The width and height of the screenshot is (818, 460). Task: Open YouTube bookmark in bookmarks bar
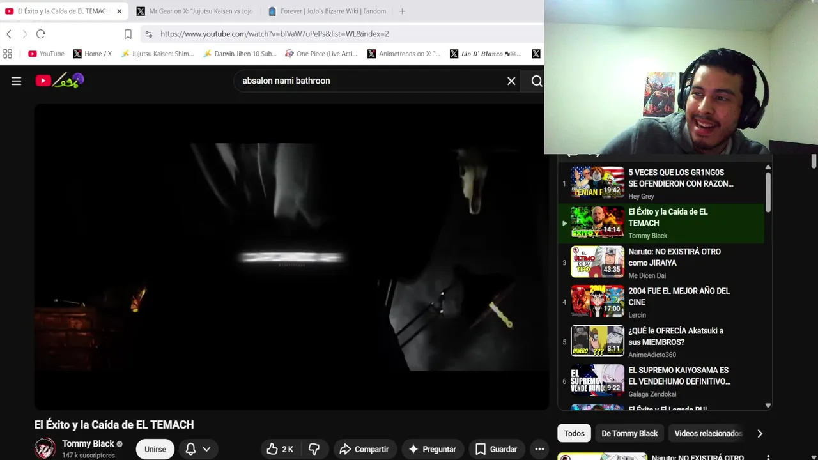[46, 54]
